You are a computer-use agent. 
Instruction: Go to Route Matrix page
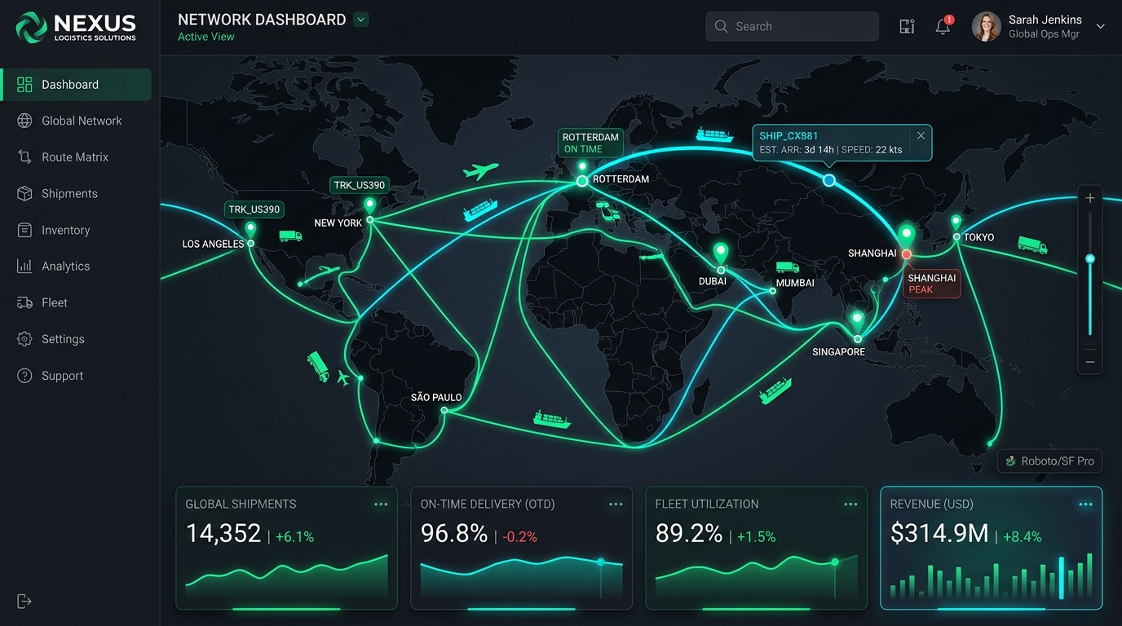[x=76, y=157]
